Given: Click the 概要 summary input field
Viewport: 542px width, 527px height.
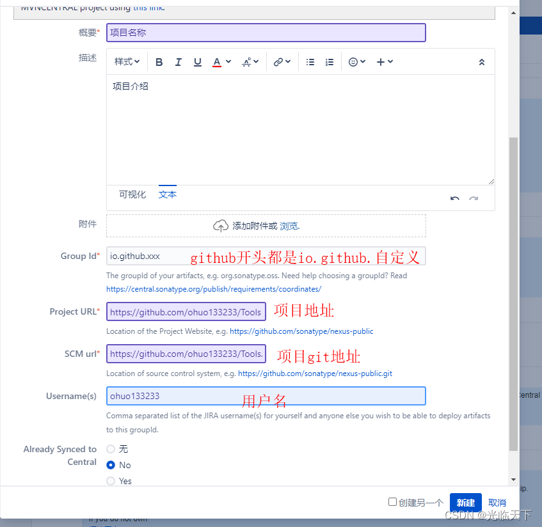Looking at the screenshot, I should 266,33.
